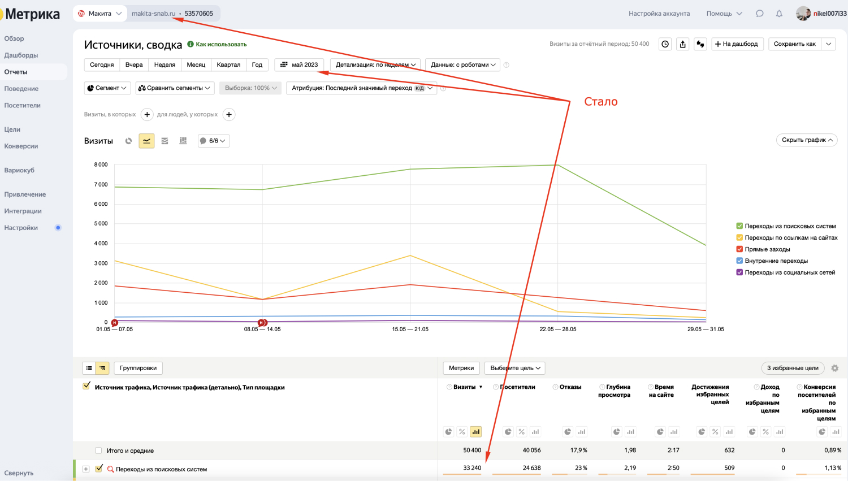Open the Детализация: по неделям dropdown

[375, 64]
